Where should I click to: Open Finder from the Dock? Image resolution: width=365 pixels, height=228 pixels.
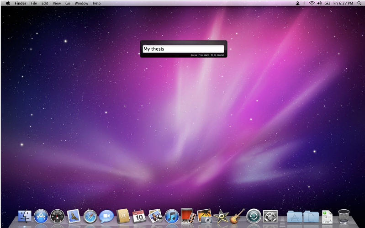25,216
